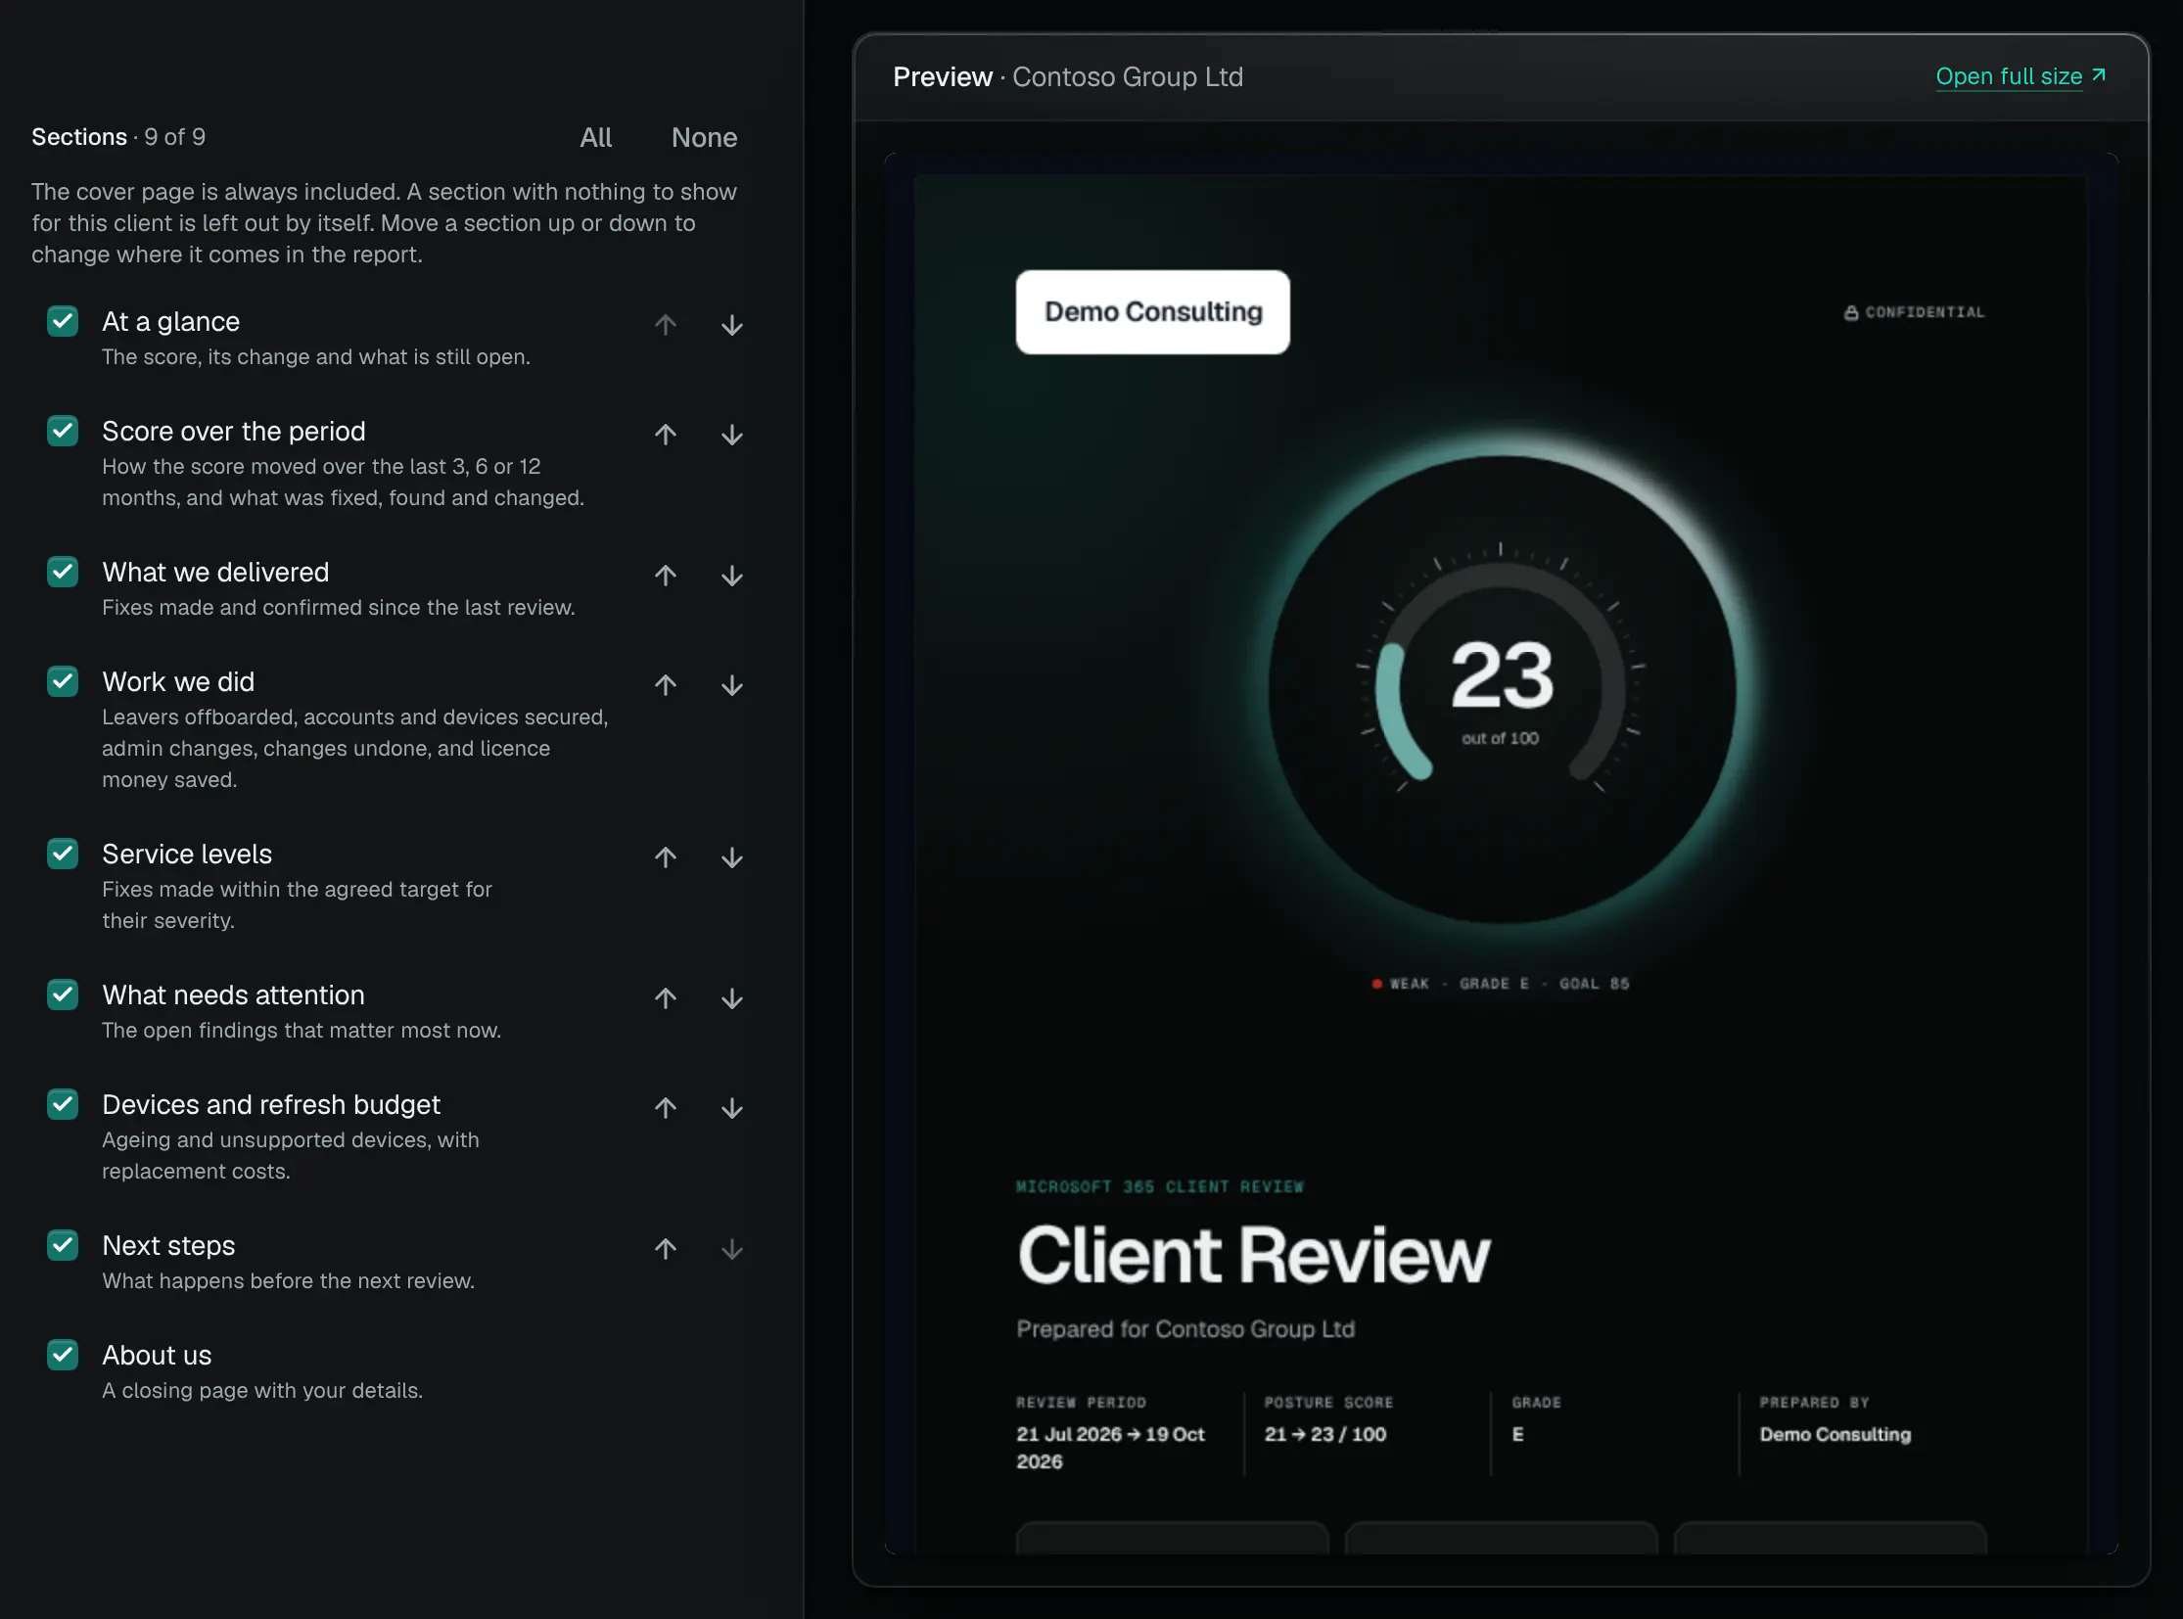
Task: Move 'What needs attention' section down
Action: pyautogui.click(x=731, y=998)
